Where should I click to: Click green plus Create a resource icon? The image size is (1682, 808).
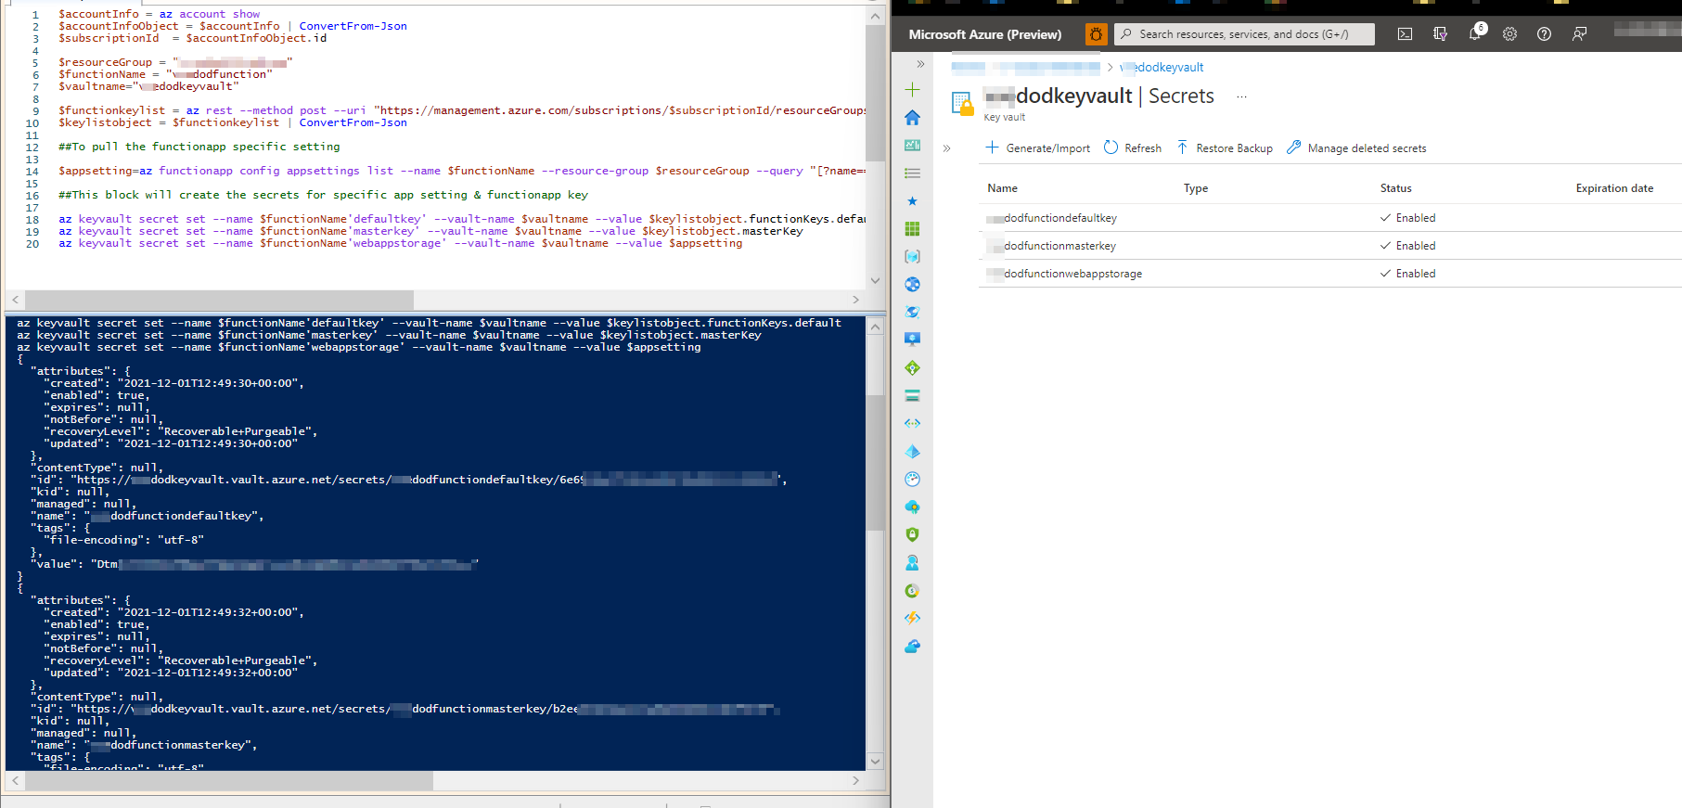tap(912, 90)
